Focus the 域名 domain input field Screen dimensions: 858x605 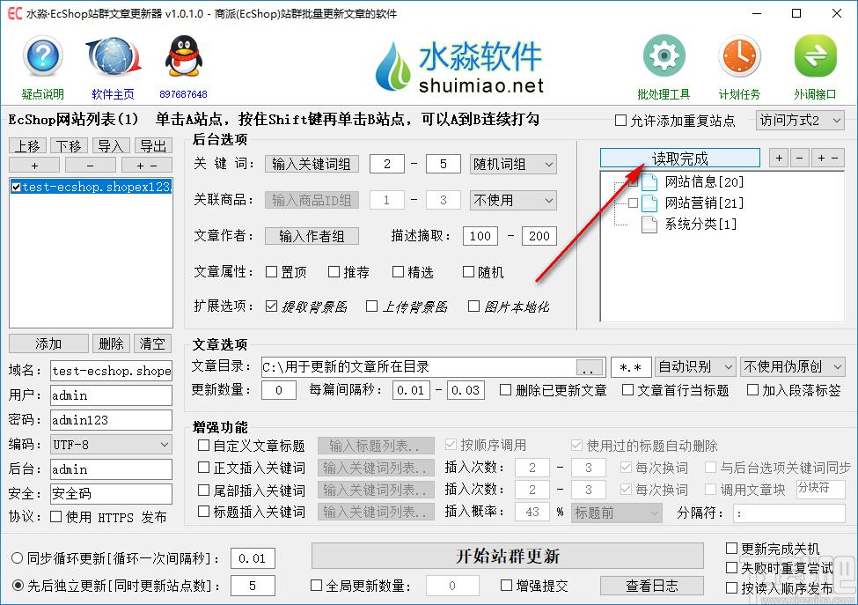click(x=111, y=371)
